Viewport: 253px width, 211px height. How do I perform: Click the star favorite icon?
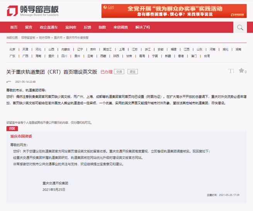[241, 71]
